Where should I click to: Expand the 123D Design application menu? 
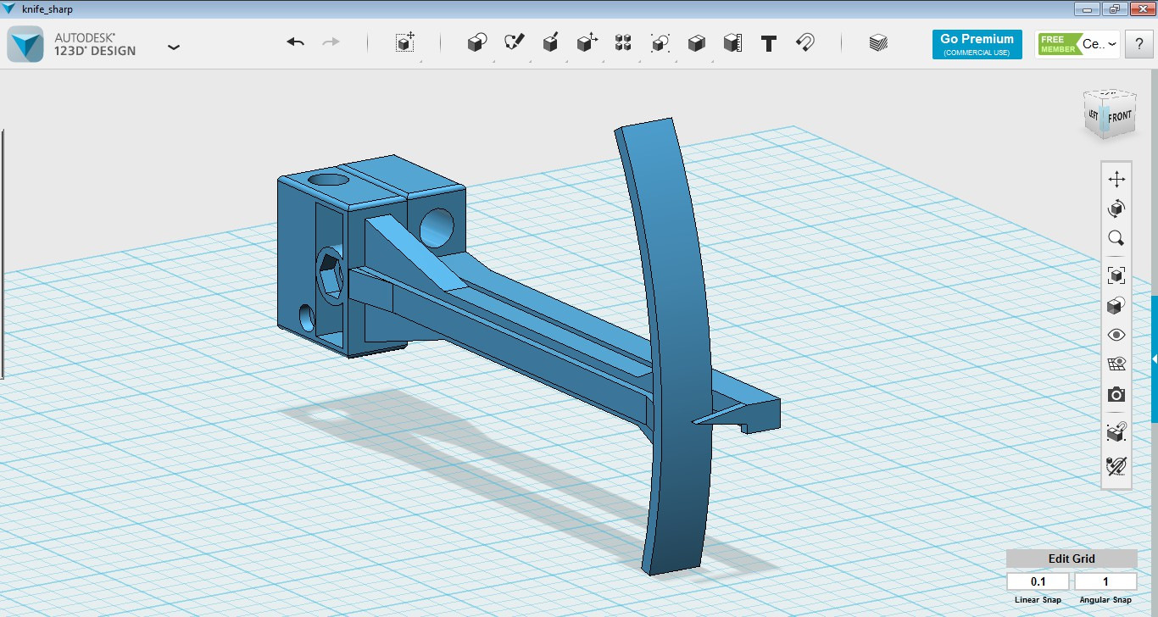pyautogui.click(x=174, y=47)
